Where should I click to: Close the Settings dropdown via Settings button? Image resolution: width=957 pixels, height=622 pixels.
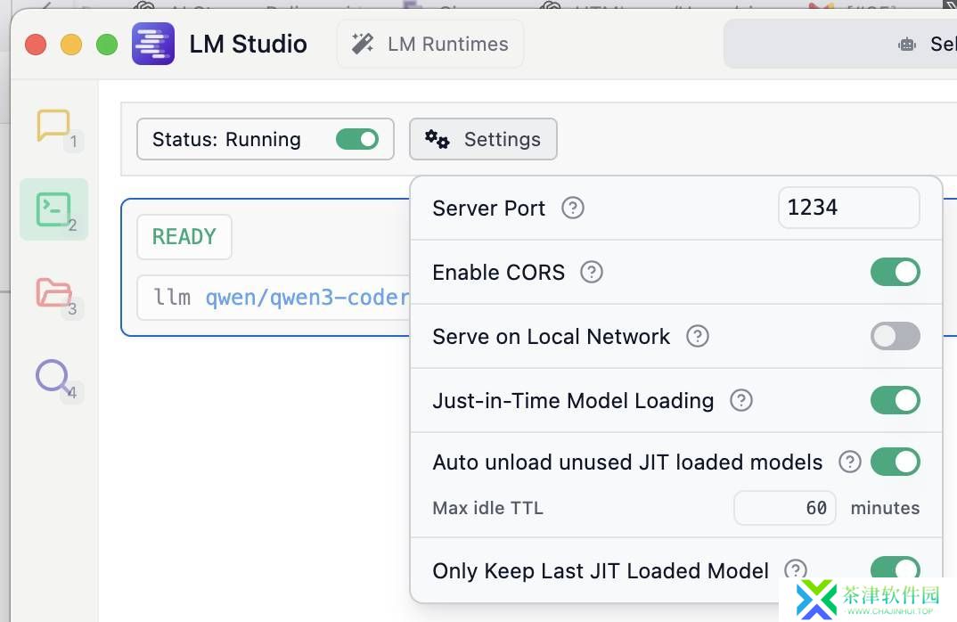point(483,139)
